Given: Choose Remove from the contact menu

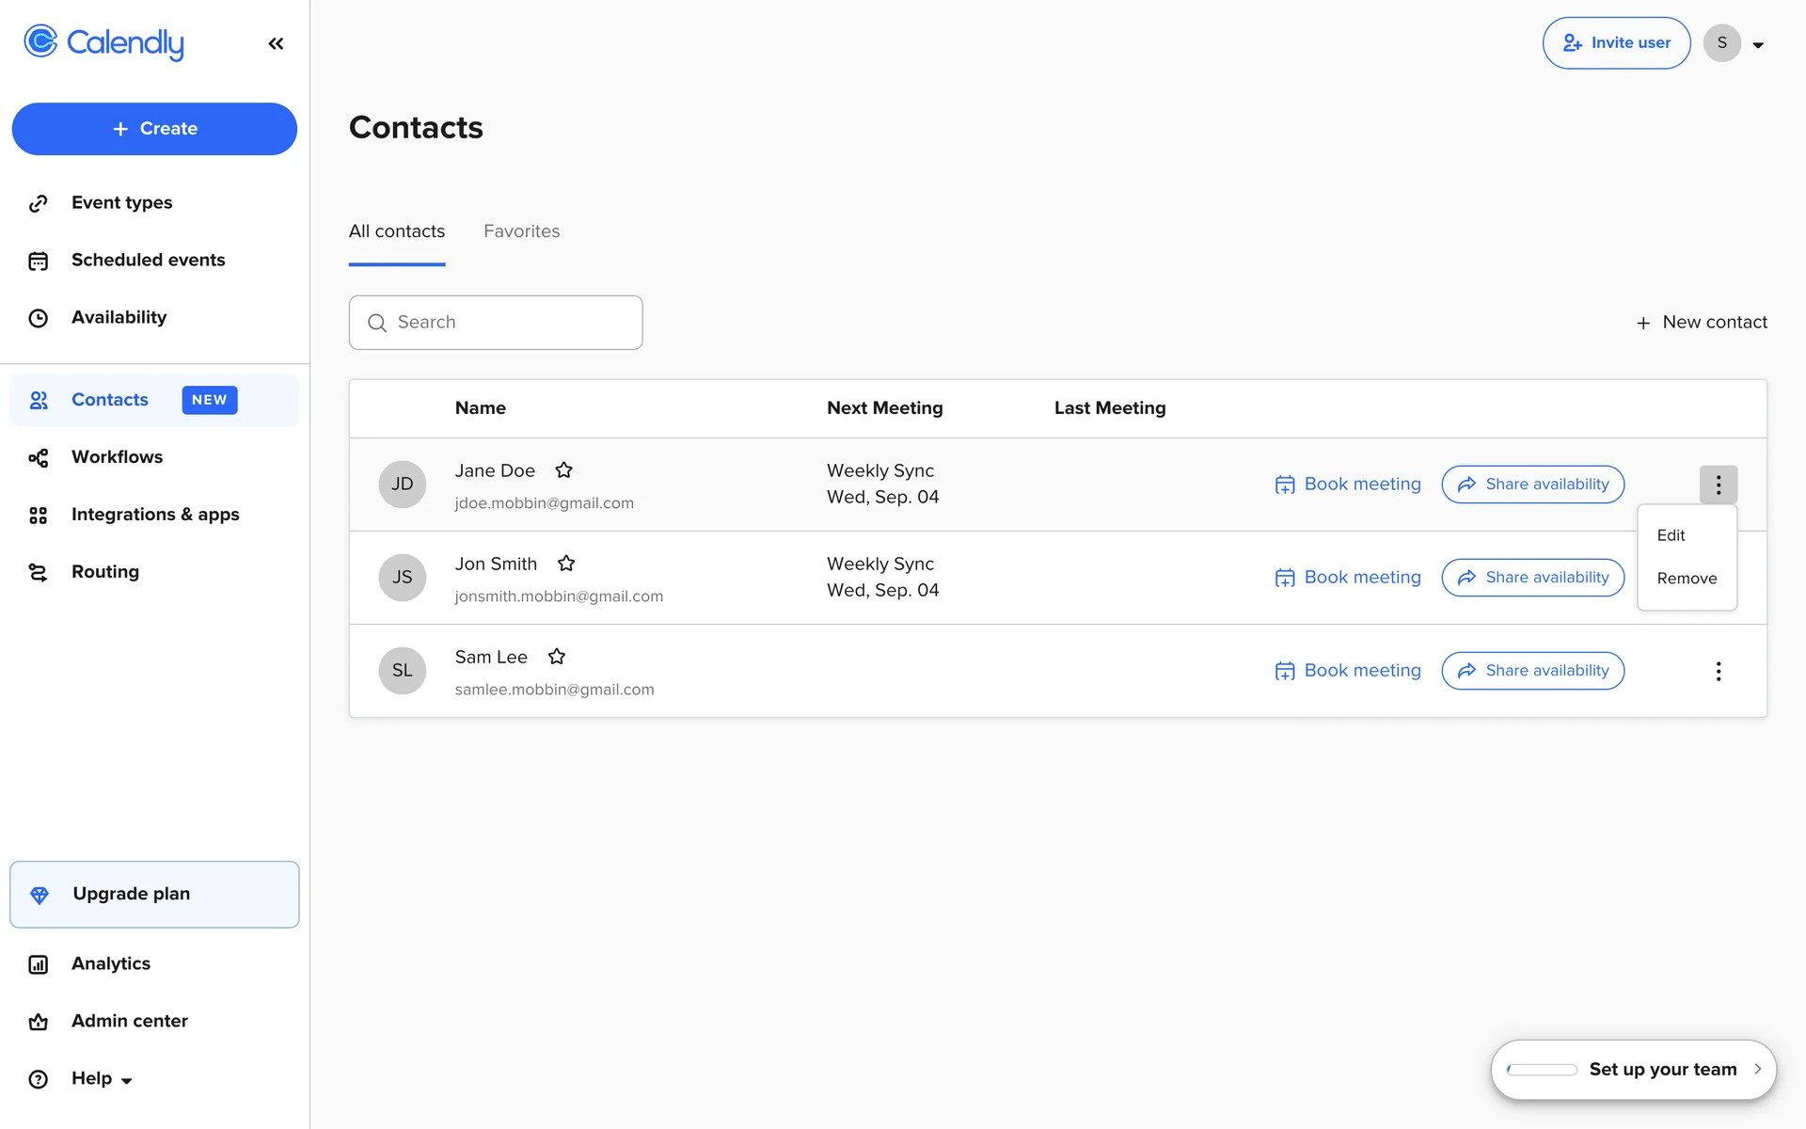Looking at the screenshot, I should click(x=1686, y=578).
